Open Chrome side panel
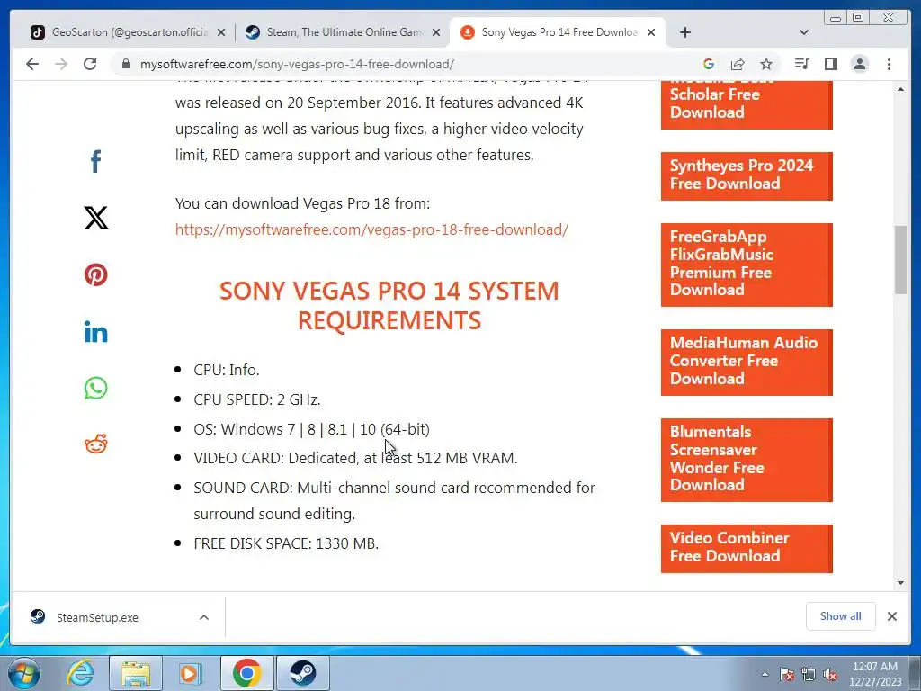The image size is (921, 691). coord(830,64)
